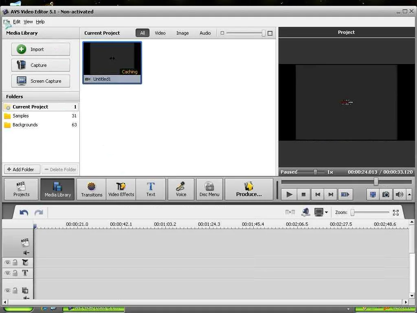Viewport: 417px width, 313px height.
Task: Toggle visibility of the video overlay track
Action: 8,290
